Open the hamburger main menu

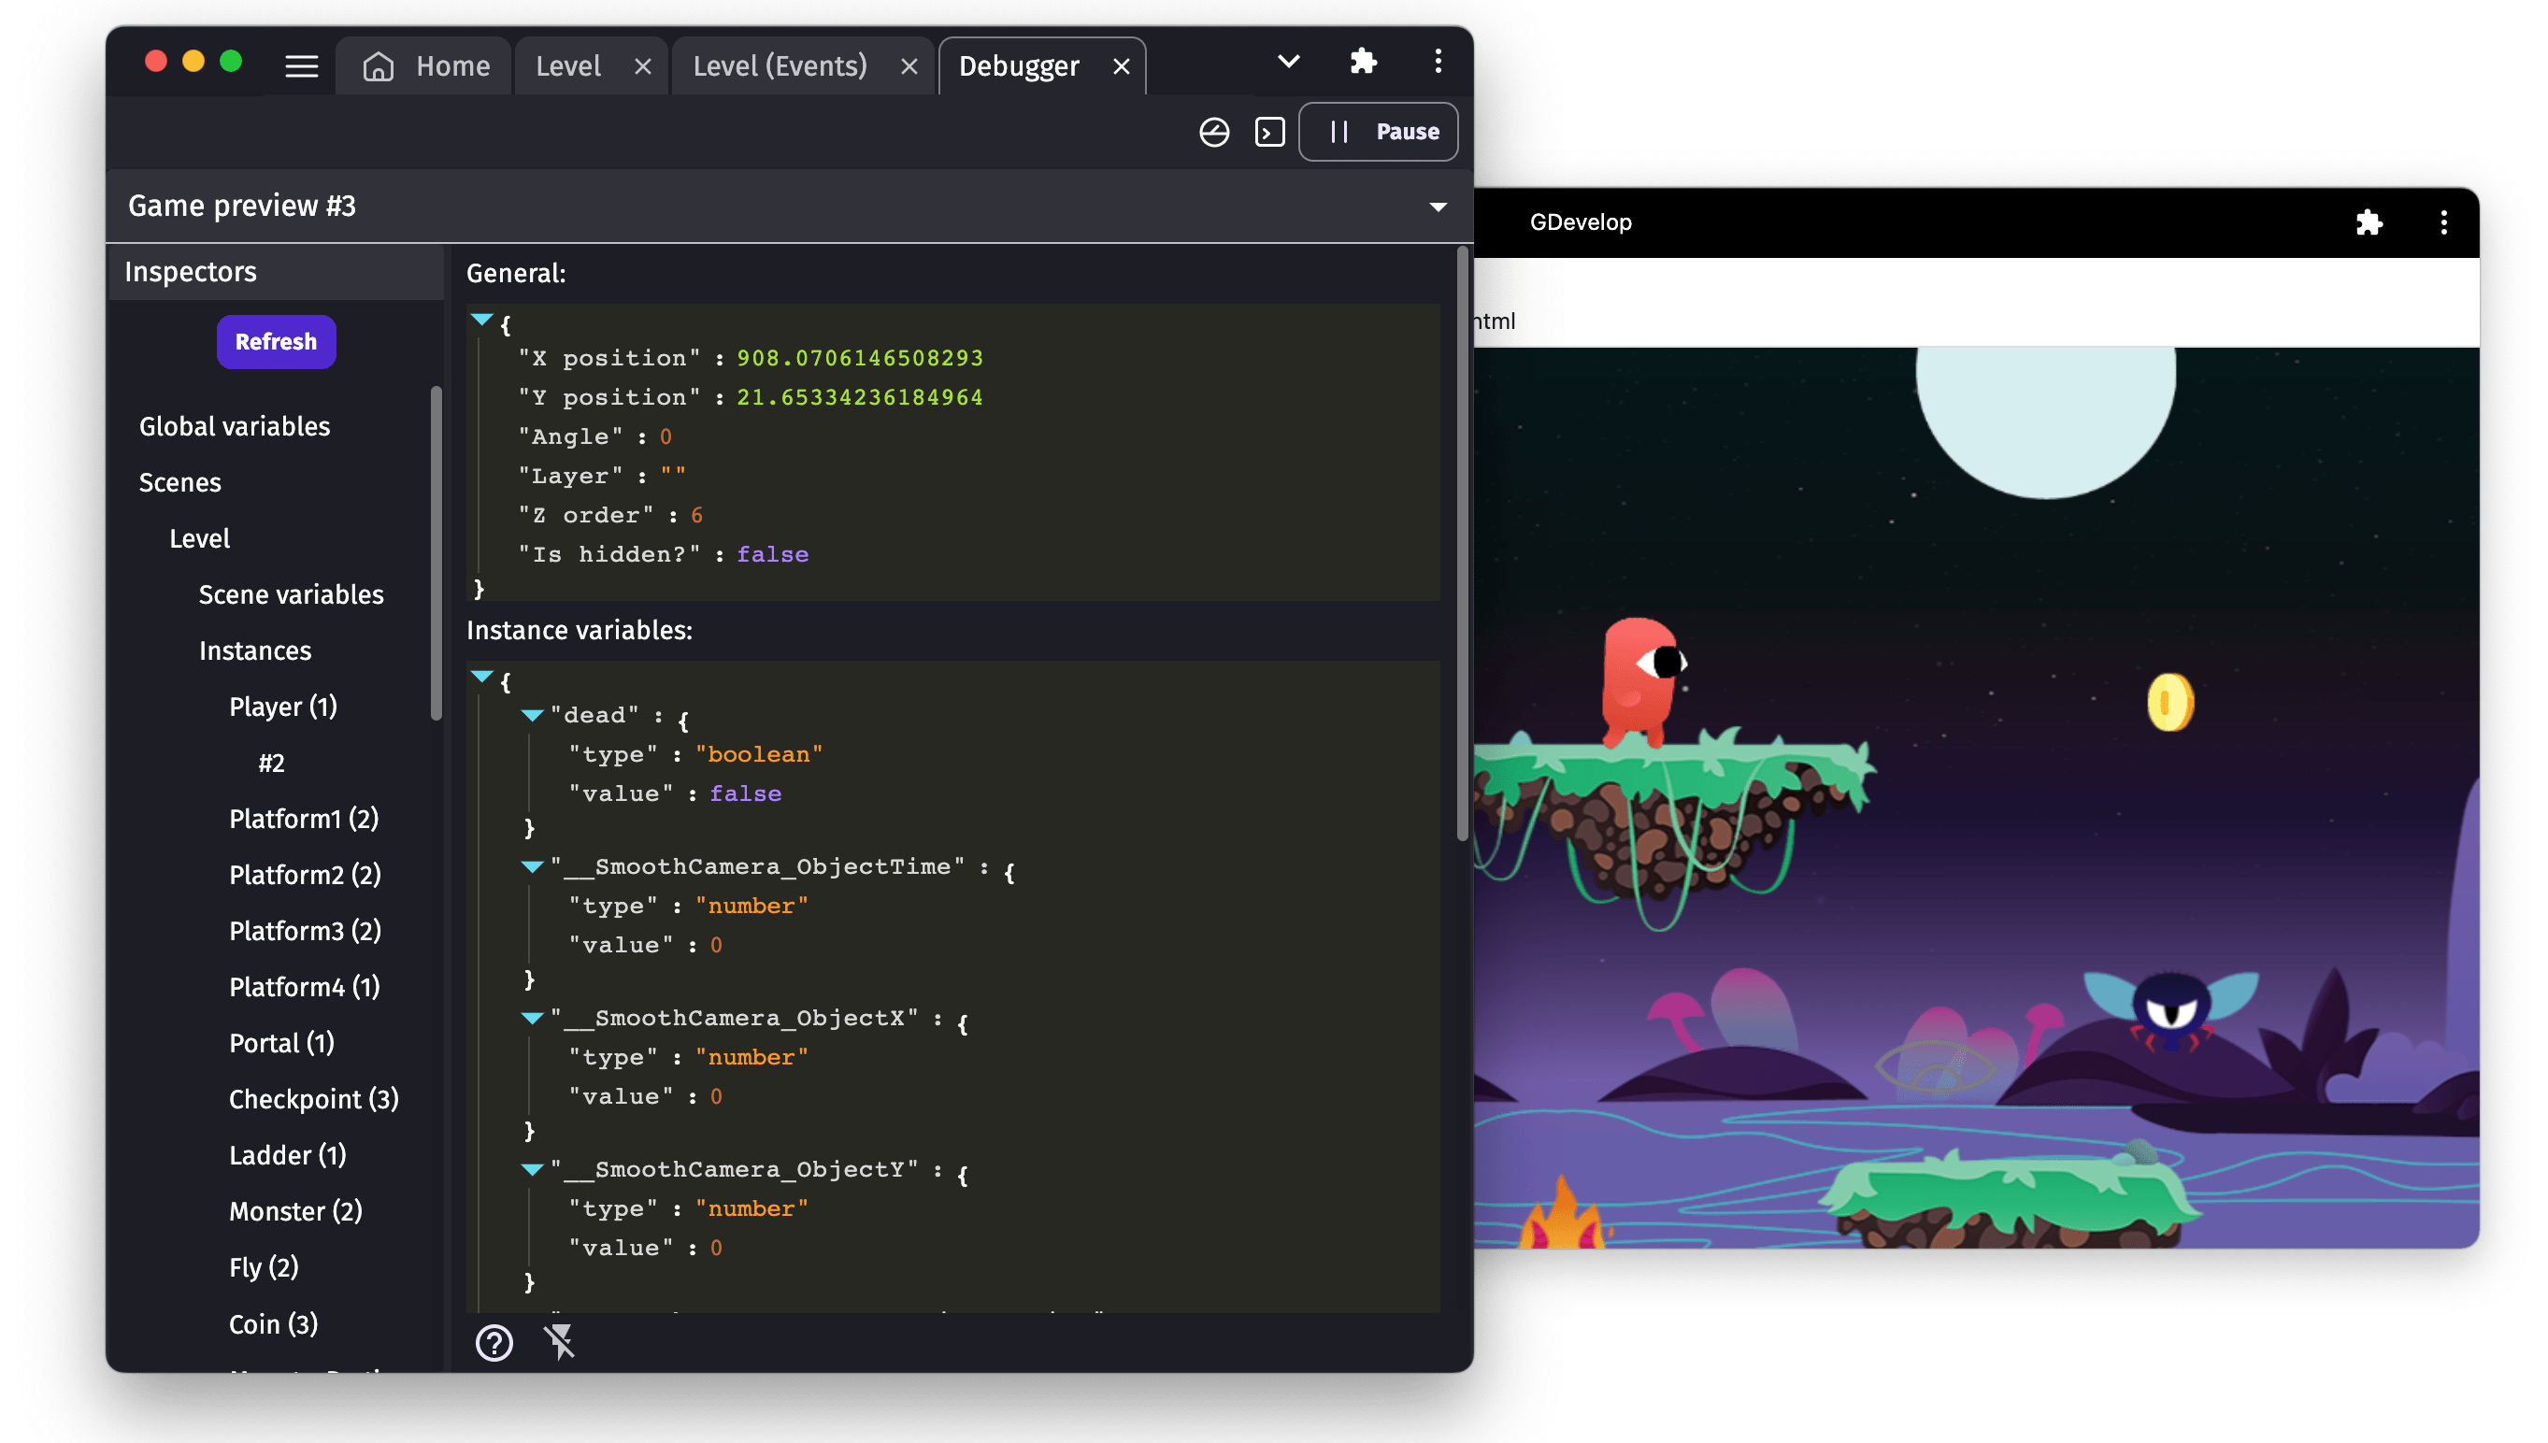pyautogui.click(x=301, y=66)
